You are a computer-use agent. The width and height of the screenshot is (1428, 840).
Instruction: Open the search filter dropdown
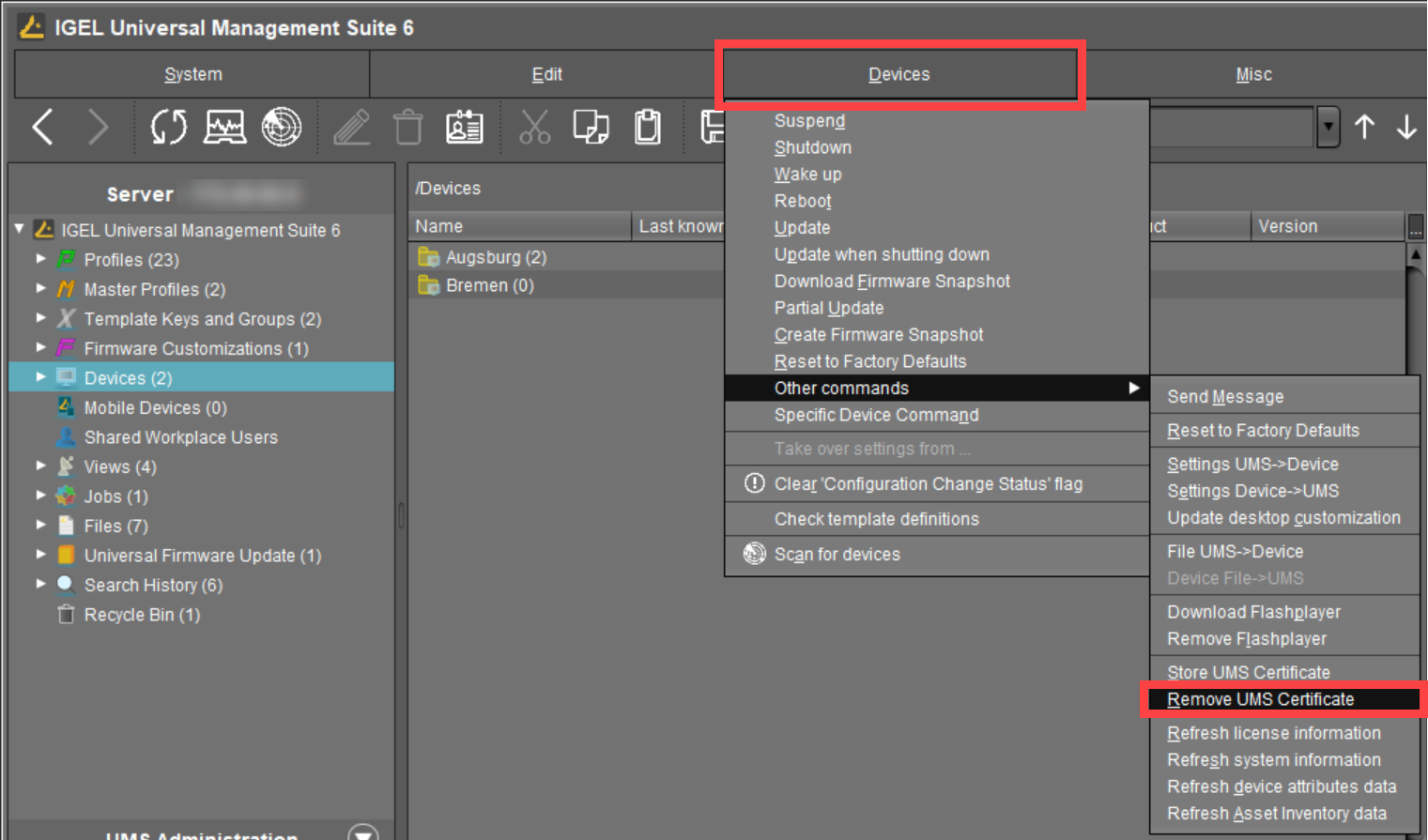point(1327,127)
